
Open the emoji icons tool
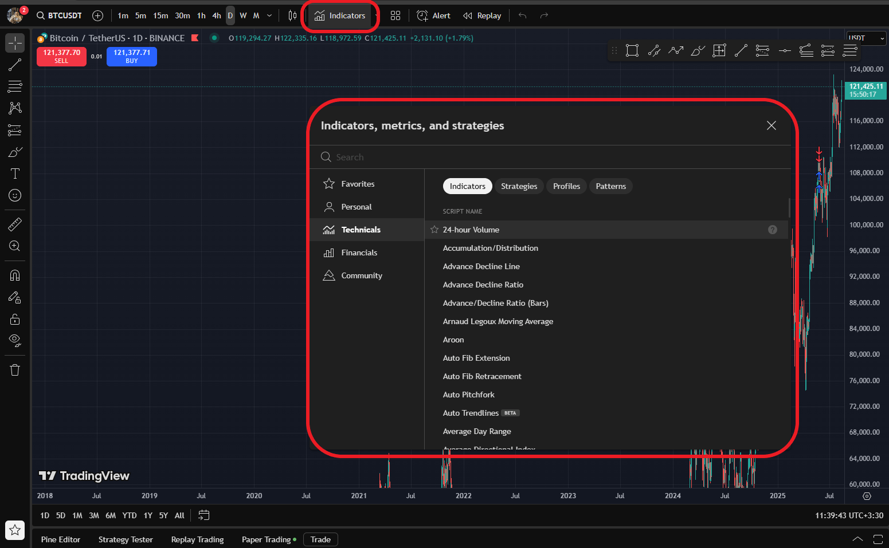pyautogui.click(x=15, y=195)
